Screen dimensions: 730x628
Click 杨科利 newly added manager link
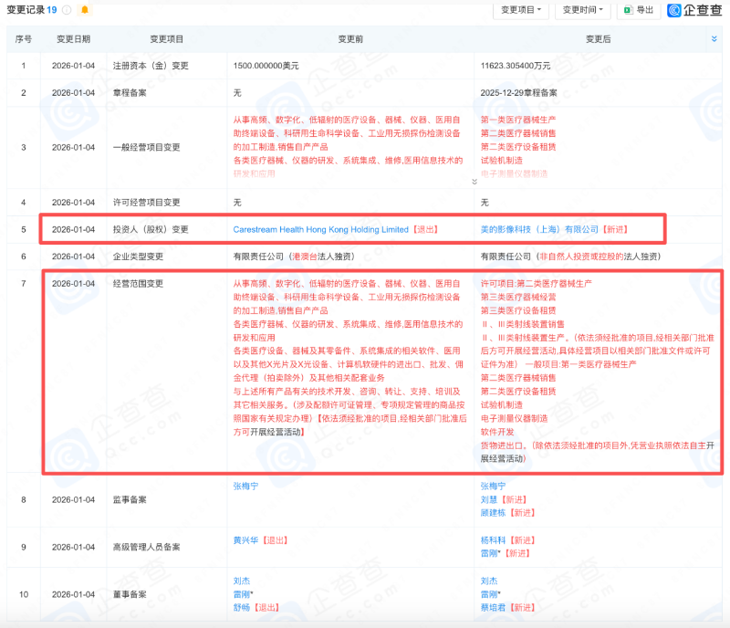494,540
